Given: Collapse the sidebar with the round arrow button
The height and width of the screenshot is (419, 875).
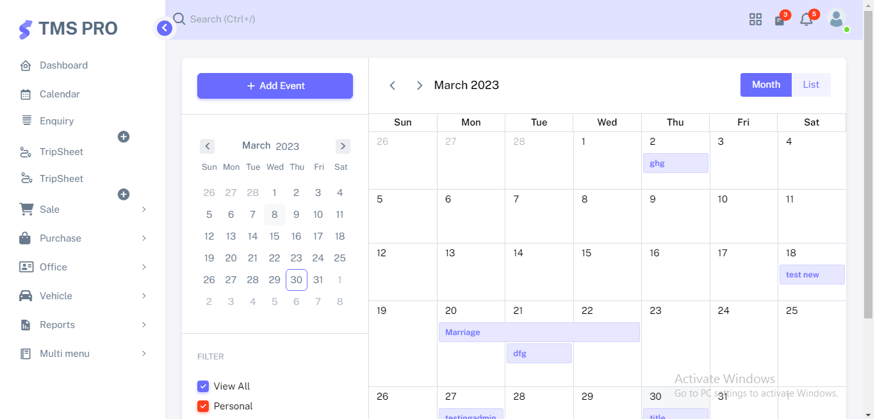Looking at the screenshot, I should pyautogui.click(x=165, y=28).
